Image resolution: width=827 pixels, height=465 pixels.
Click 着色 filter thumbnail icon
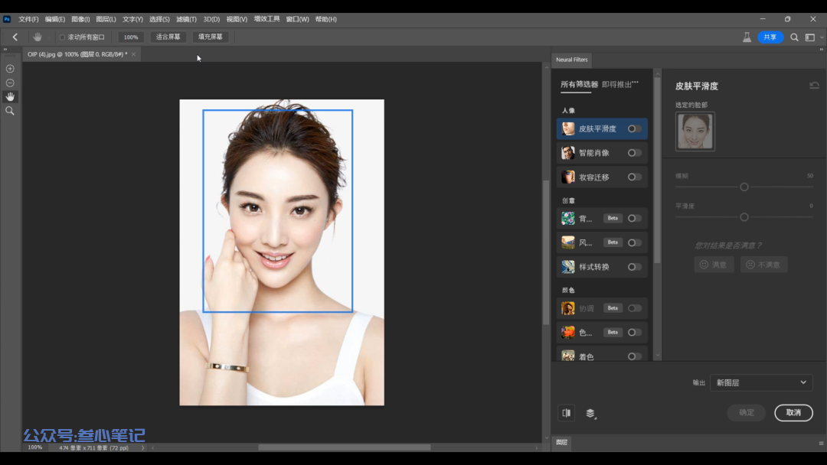coord(568,356)
